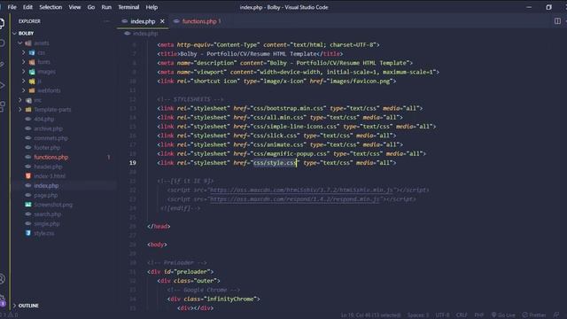Click the notifications bell in status bar

pos(556,315)
